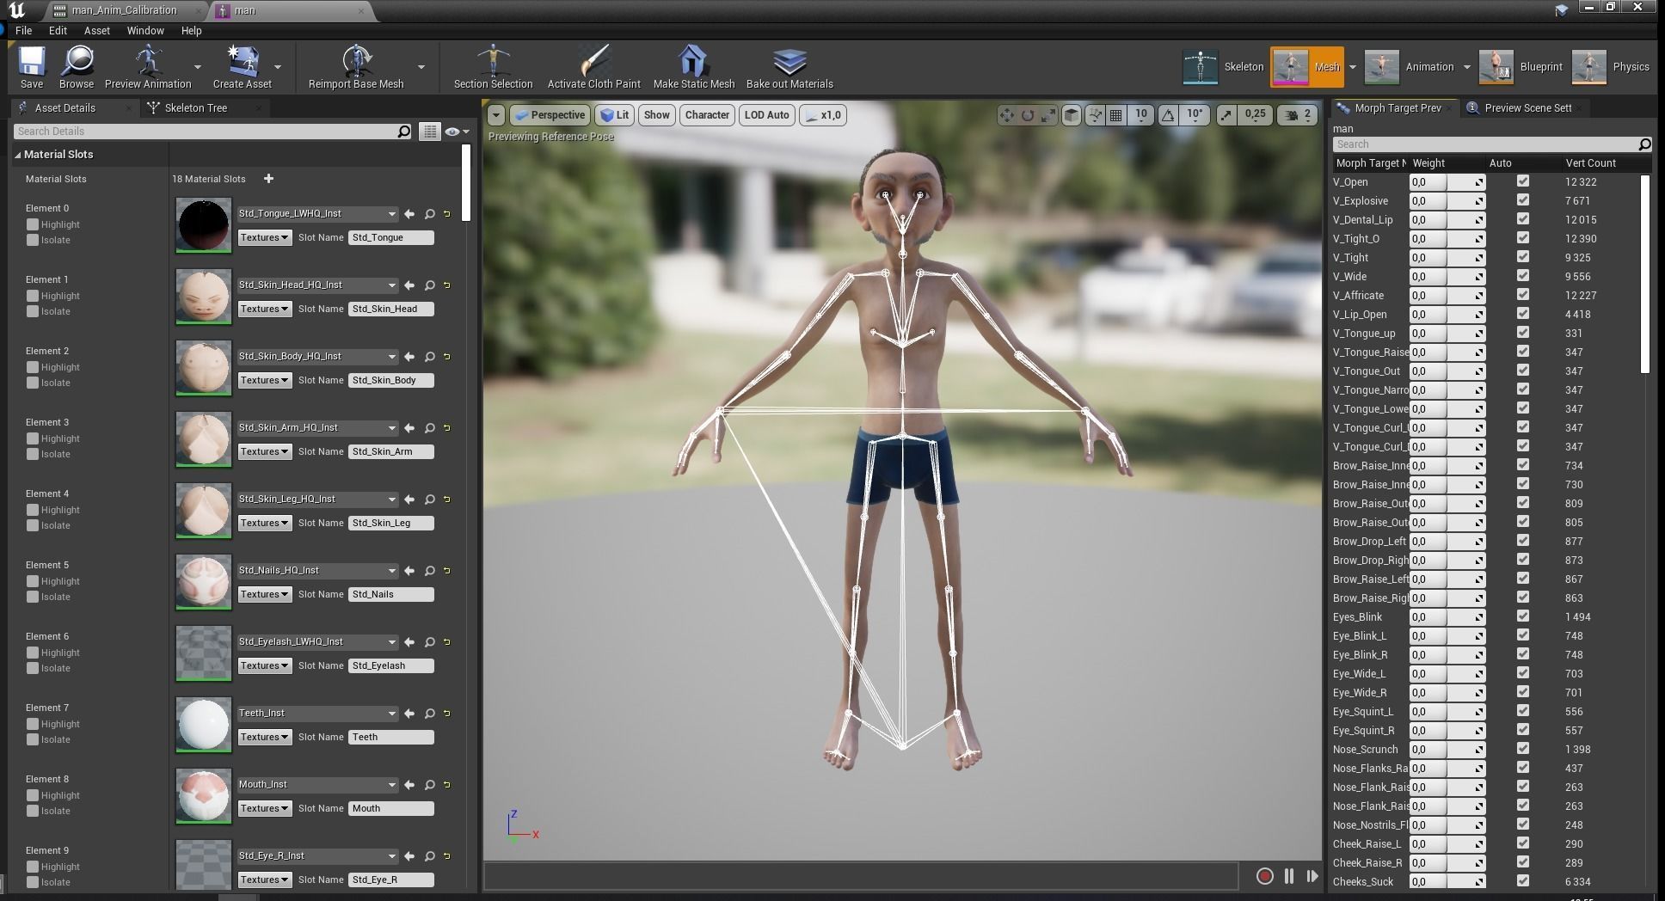The height and width of the screenshot is (901, 1665).
Task: Pause the preview playback
Action: [1288, 876]
